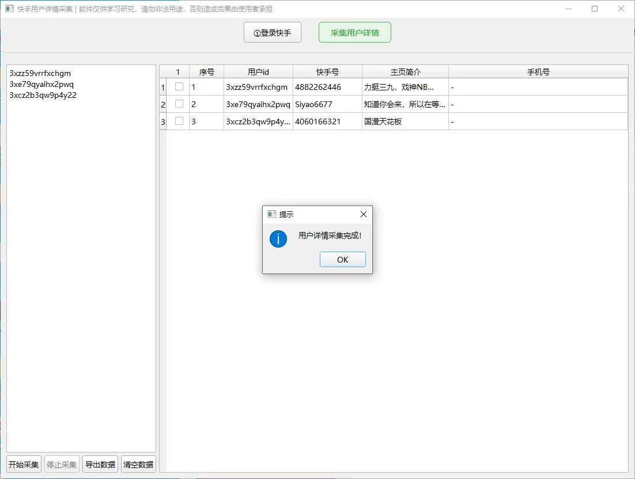Select 3xcz2b3qw9p4y22 in the left input list
The width and height of the screenshot is (635, 479).
point(43,95)
